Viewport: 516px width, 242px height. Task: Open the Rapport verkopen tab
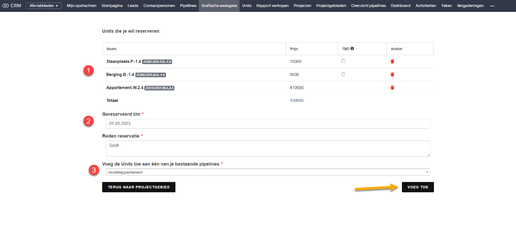272,6
